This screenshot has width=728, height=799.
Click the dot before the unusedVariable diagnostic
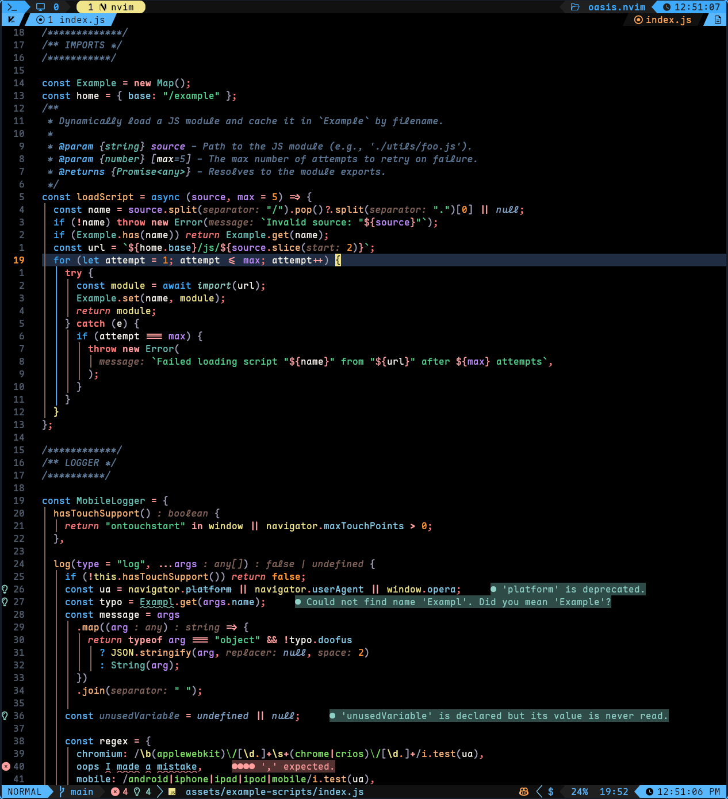pyautogui.click(x=332, y=716)
